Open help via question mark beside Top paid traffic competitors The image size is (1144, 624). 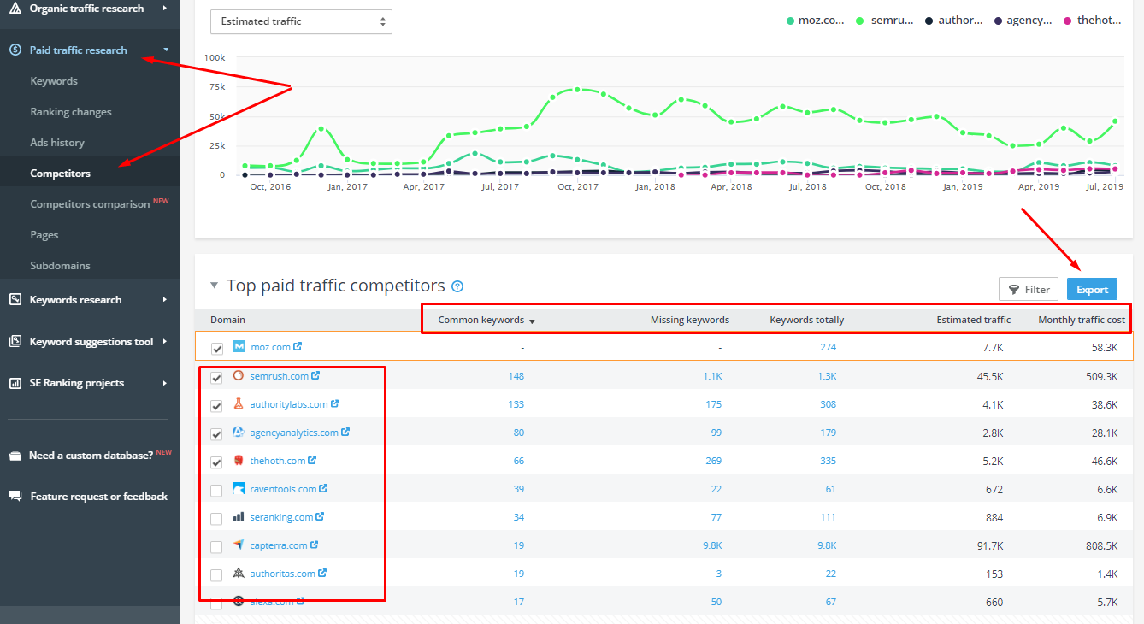pyautogui.click(x=457, y=286)
